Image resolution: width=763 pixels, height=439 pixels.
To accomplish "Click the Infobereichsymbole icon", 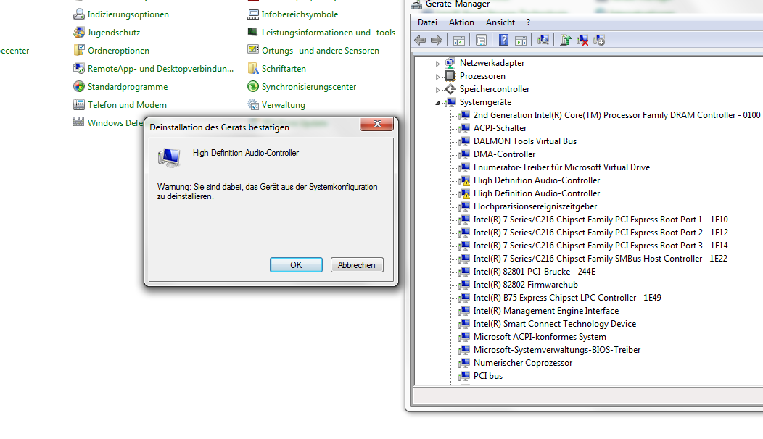I will click(x=253, y=14).
